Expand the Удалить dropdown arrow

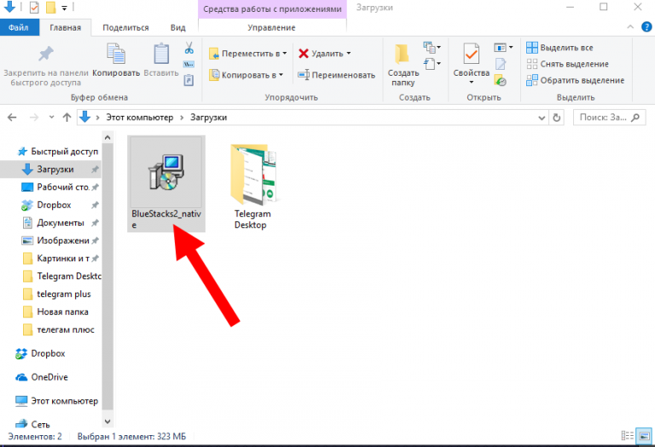pos(348,54)
